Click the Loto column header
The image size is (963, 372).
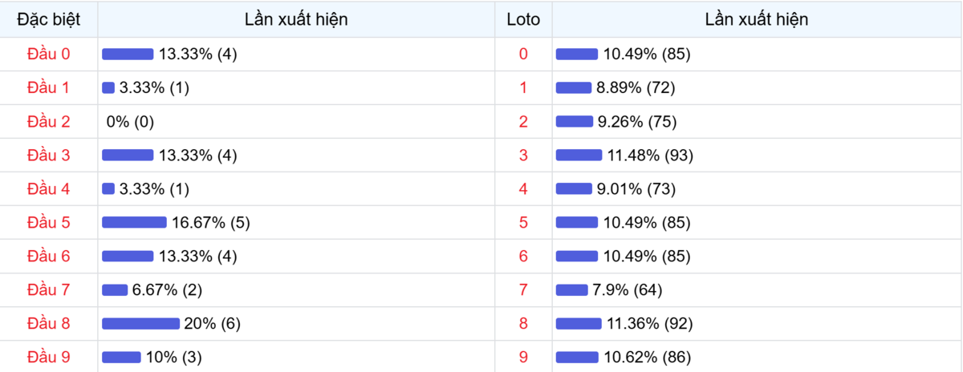pos(524,19)
